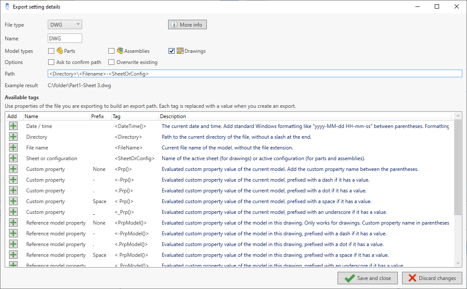Add the File name tag

click(x=13, y=147)
